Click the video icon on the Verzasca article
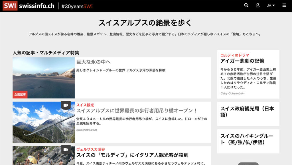The image size is (292, 165). (66, 150)
